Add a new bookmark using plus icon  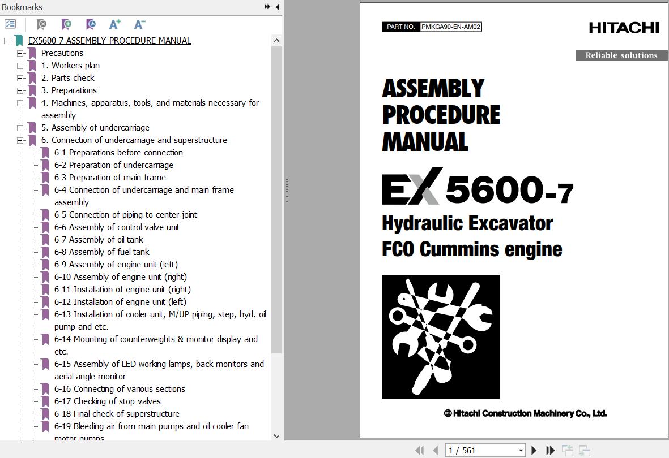(66, 24)
